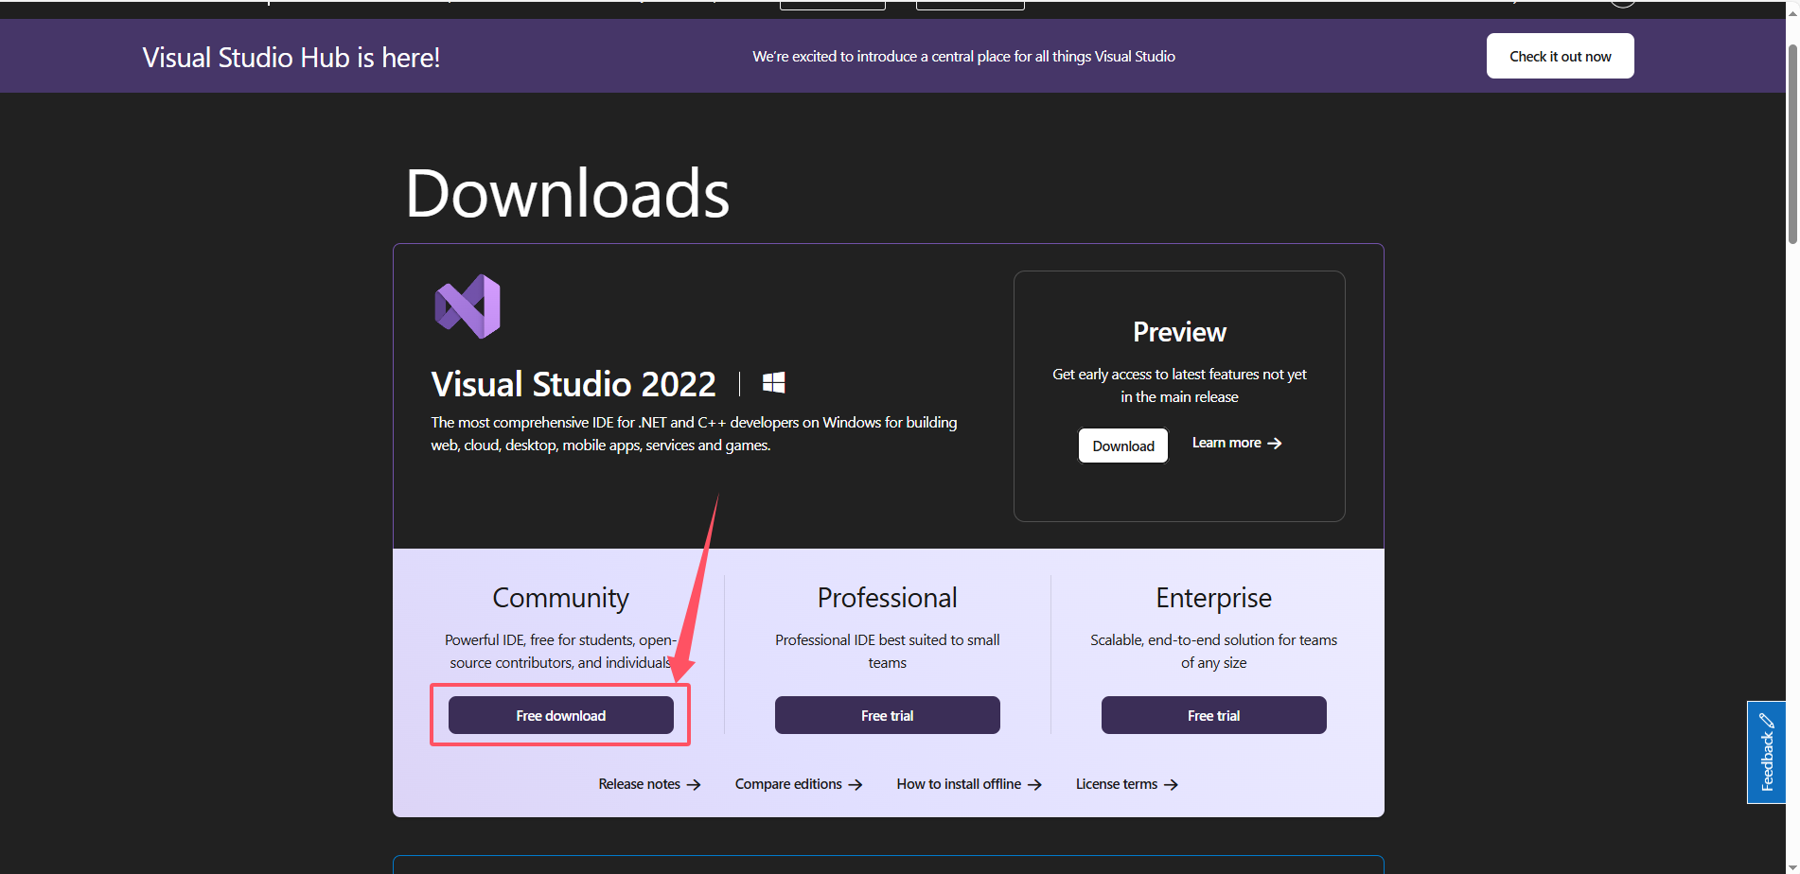Click the Community edition heading
1800x874 pixels.
[x=560, y=598]
